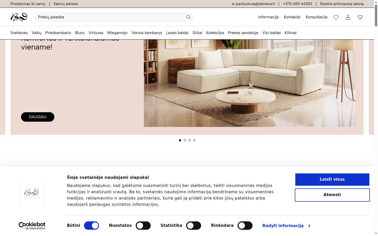Open the Prieškambario category menu
Screen dimensions: 378x236
pyautogui.click(x=58, y=33)
